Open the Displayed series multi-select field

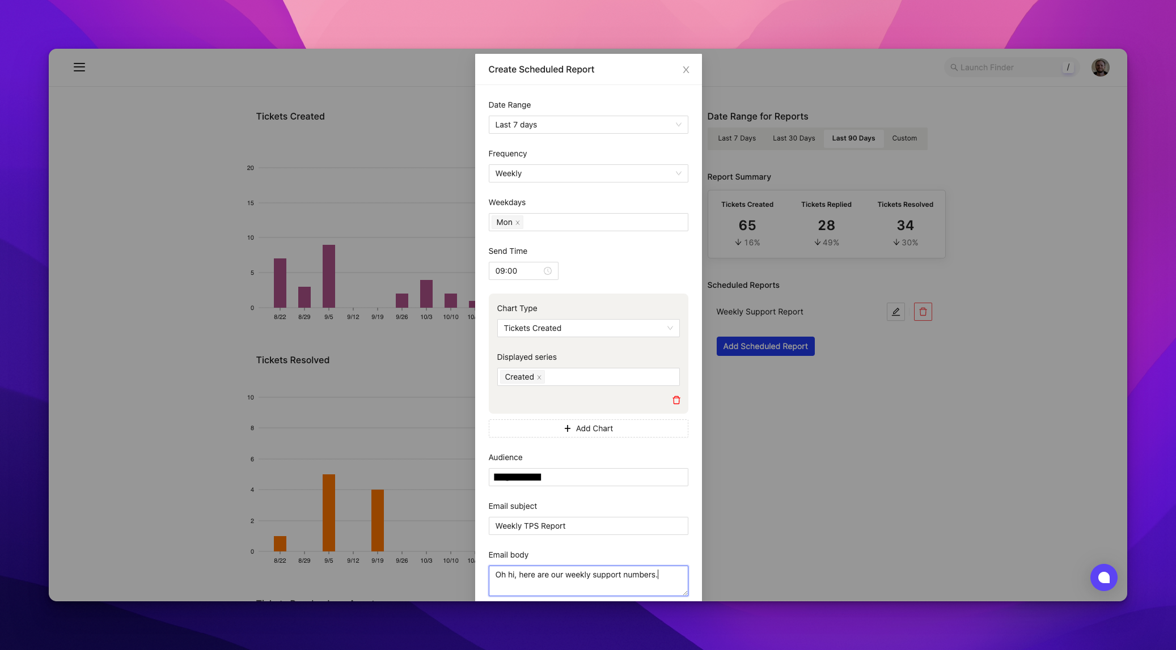click(x=588, y=377)
